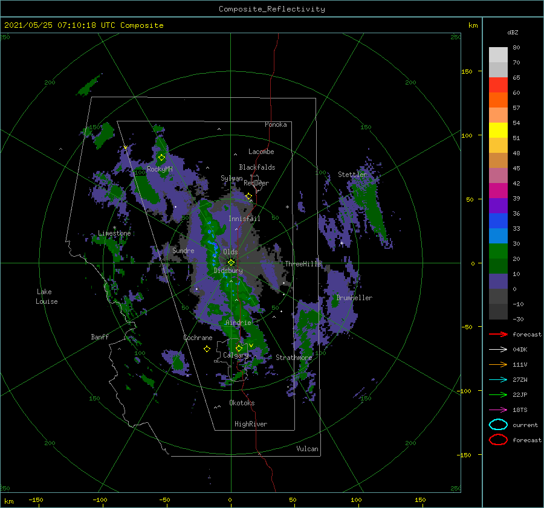Select the magenta 39-42 dBZ color swatch
Viewport: 544px width, 508px height.
[x=498, y=191]
